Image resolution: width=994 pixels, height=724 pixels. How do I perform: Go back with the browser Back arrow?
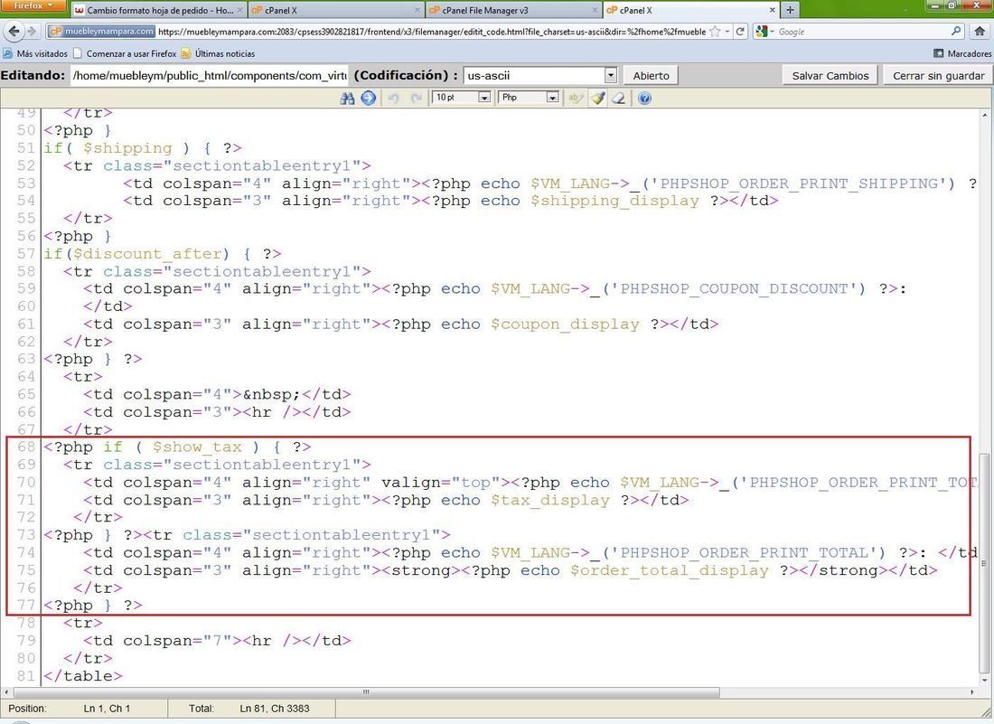pos(14,31)
